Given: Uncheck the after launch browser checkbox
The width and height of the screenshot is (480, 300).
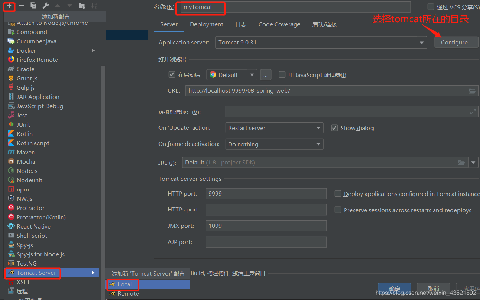Looking at the screenshot, I should [x=172, y=74].
